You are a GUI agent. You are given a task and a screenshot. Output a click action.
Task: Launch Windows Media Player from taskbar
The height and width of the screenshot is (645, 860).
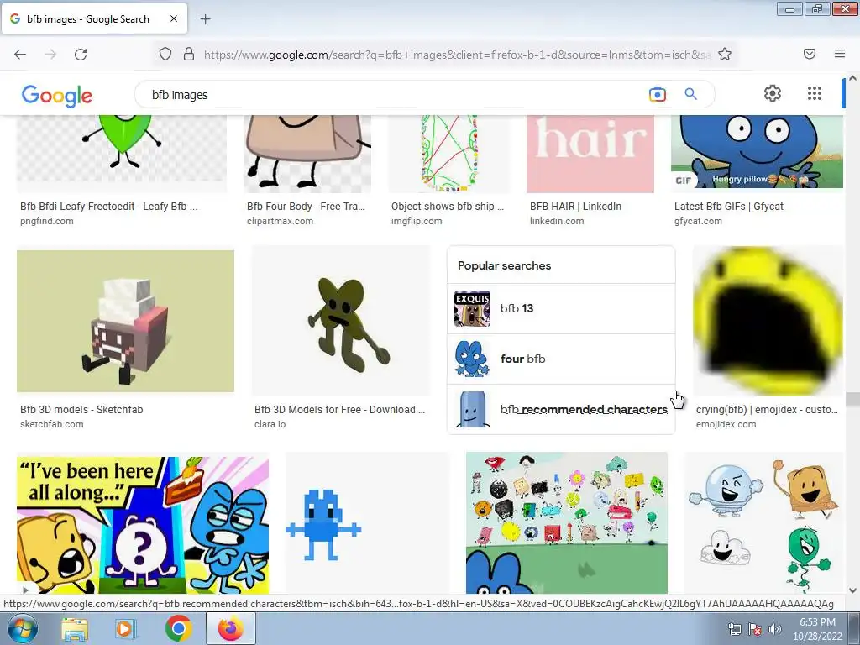[125, 628]
